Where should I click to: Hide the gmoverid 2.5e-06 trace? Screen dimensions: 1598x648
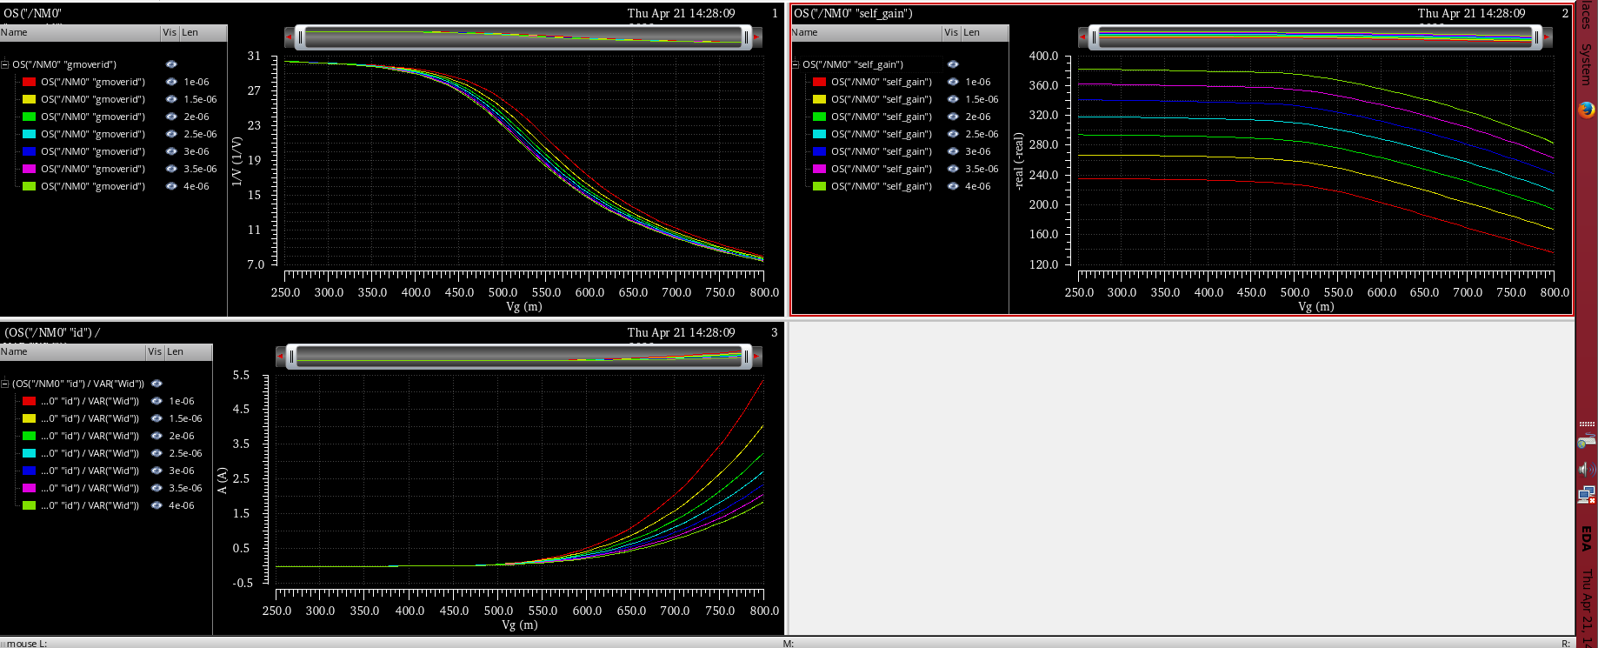pyautogui.click(x=171, y=134)
